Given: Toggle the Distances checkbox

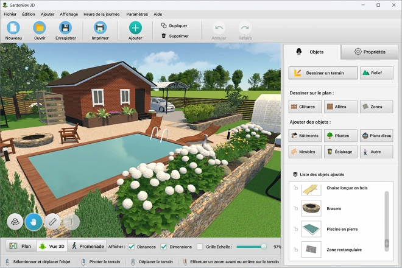Looking at the screenshot, I should click(132, 247).
